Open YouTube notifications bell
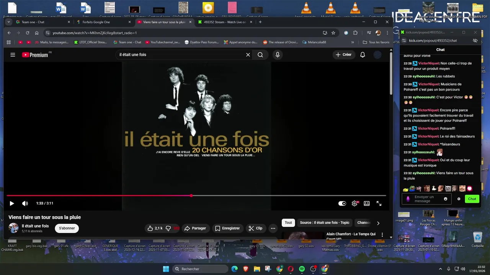This screenshot has height=275, width=490. tap(363, 55)
